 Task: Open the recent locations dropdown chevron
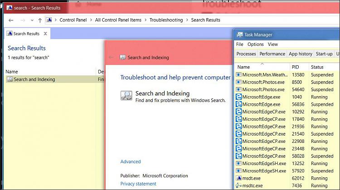[x=32, y=20]
